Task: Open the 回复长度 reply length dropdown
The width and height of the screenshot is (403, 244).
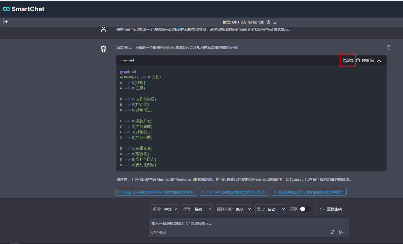Action: pos(234,209)
